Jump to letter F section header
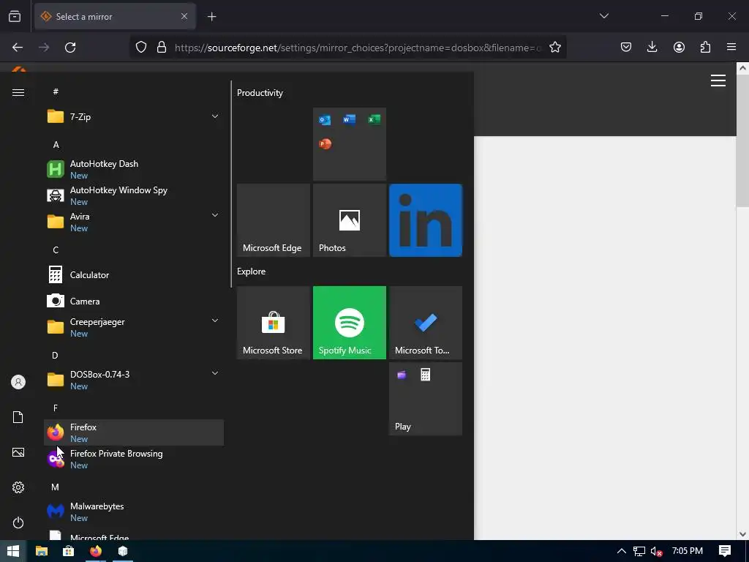 [56, 408]
